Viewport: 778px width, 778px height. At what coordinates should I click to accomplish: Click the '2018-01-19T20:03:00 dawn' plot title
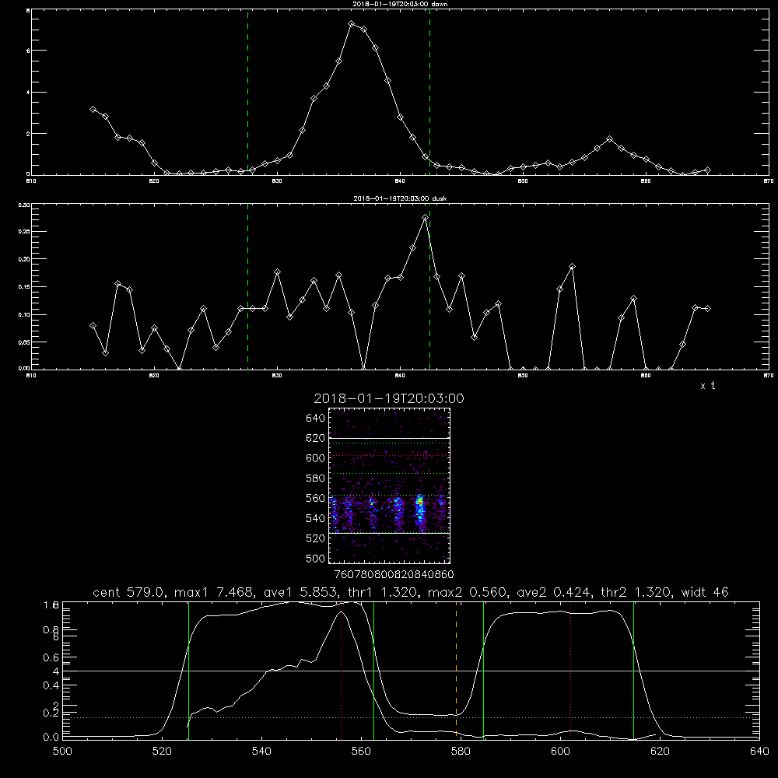tap(400, 4)
